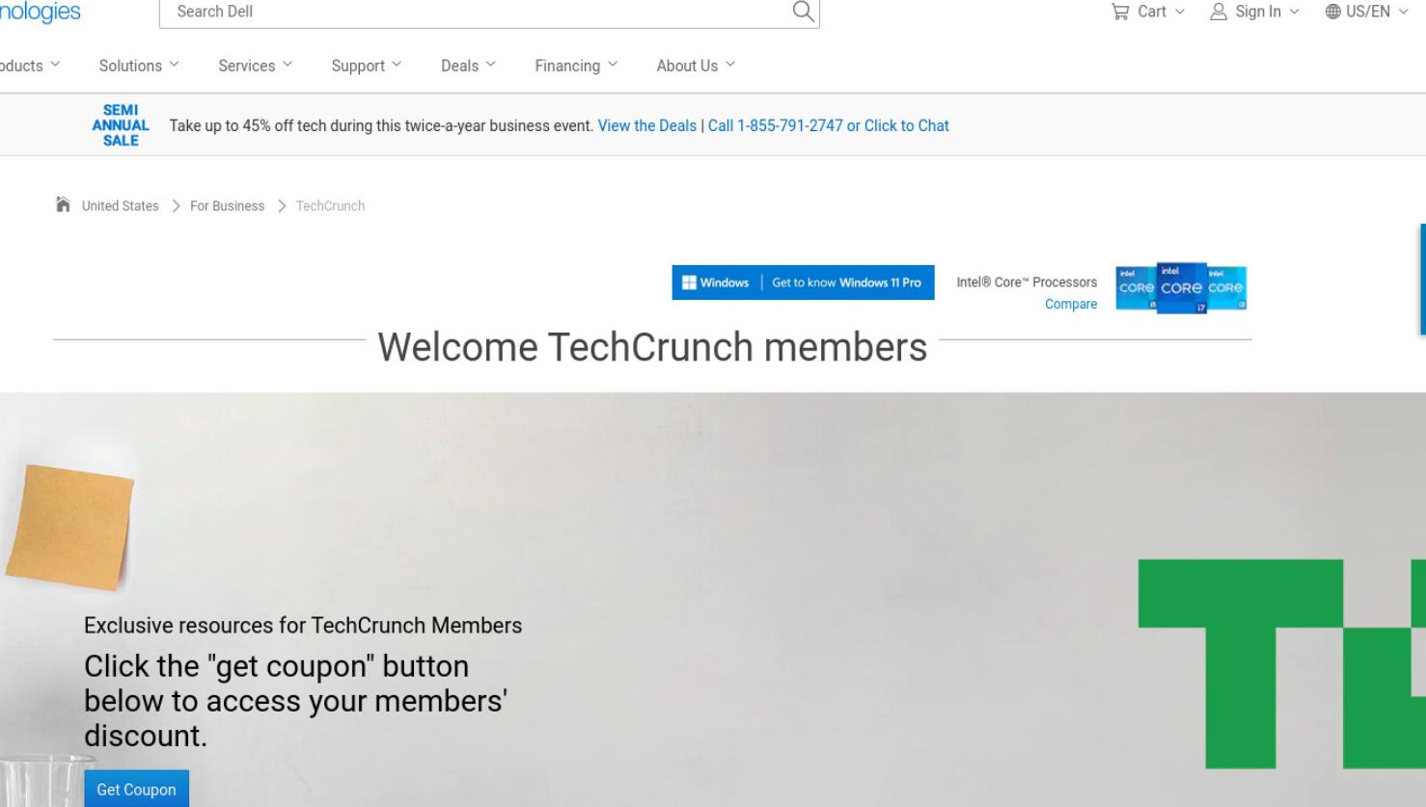Click the Get Coupon button
The image size is (1426, 807).
(136, 790)
